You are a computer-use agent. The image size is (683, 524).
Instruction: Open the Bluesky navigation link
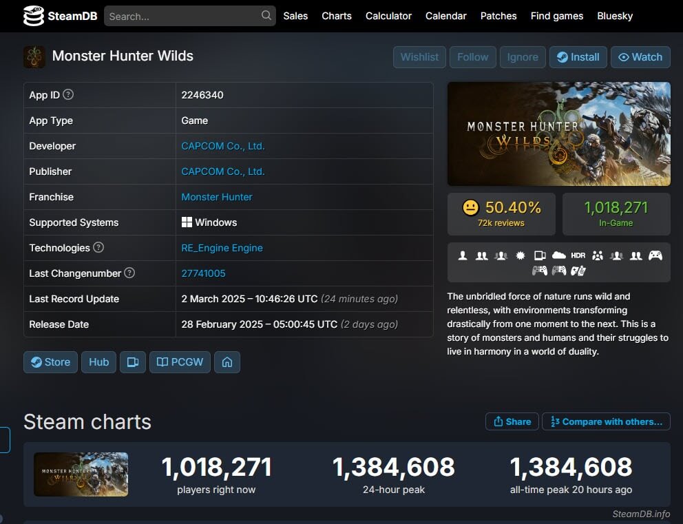click(615, 16)
